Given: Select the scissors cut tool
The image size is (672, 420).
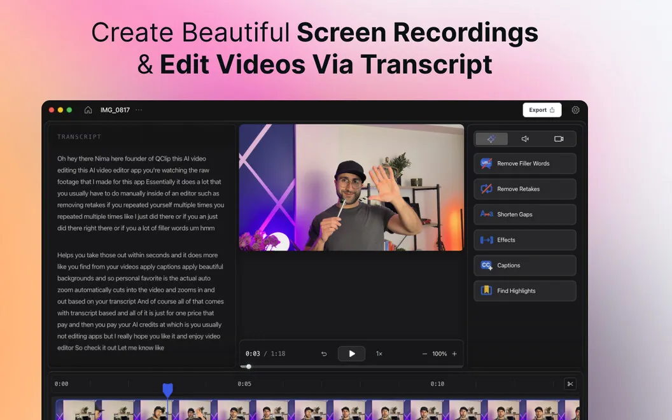Looking at the screenshot, I should pyautogui.click(x=570, y=384).
